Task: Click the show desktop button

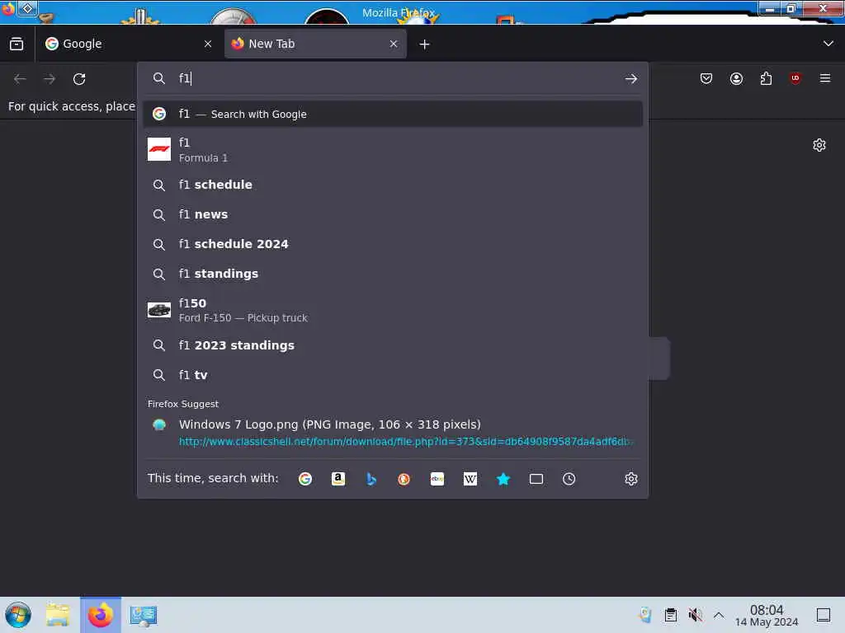Action: click(x=824, y=615)
